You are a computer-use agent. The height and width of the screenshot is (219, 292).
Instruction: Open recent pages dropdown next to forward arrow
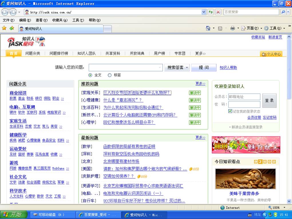(x=19, y=12)
